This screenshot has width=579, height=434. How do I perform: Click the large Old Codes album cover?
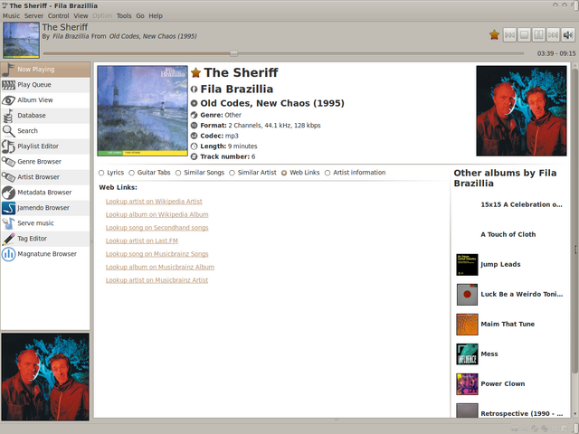pyautogui.click(x=143, y=110)
